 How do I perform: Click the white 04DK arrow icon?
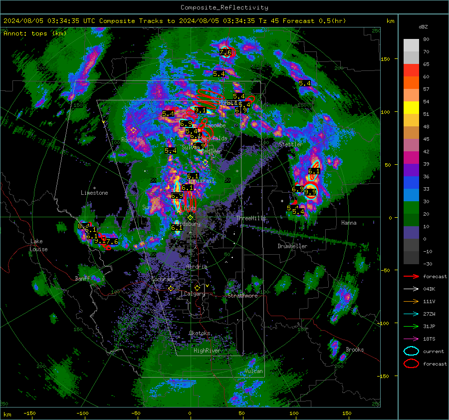coord(411,289)
